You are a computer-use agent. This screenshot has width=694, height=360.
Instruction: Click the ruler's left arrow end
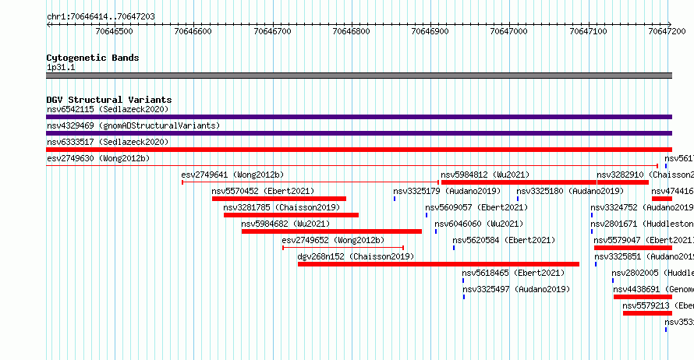tap(48, 24)
